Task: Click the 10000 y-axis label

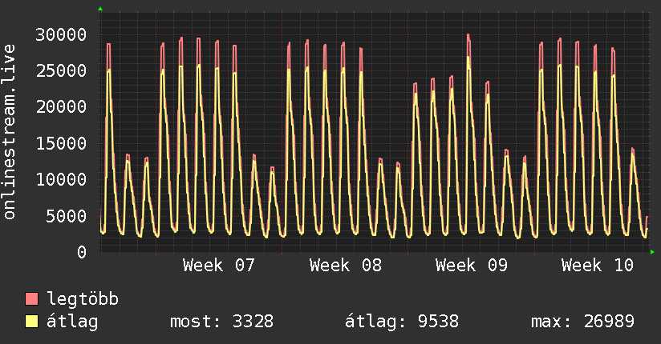Action: click(61, 179)
